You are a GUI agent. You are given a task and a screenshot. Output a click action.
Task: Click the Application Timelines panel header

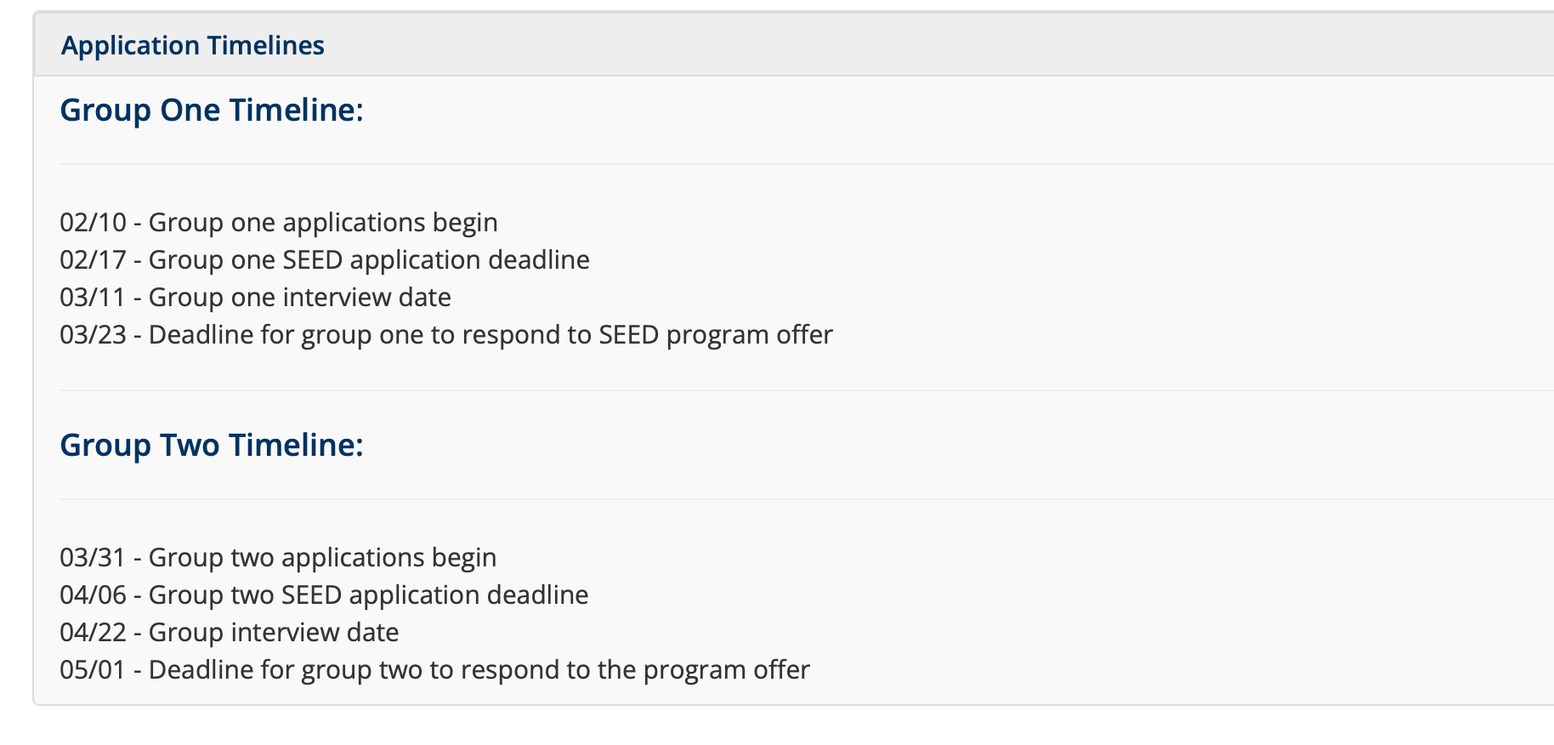pos(193,45)
